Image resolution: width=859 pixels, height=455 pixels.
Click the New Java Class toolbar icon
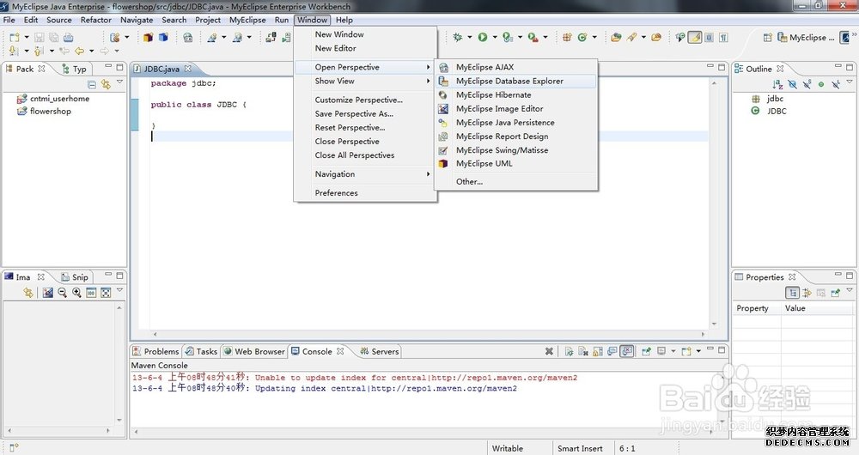582,37
